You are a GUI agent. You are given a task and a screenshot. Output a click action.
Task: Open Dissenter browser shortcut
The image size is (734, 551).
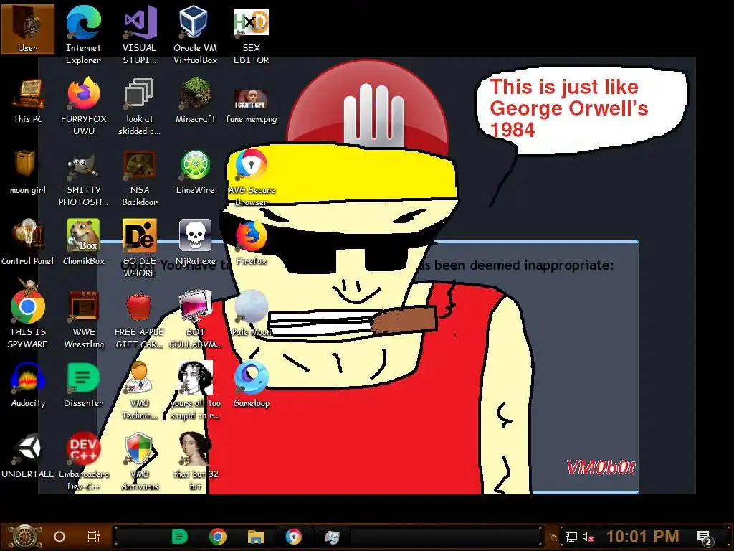point(83,385)
